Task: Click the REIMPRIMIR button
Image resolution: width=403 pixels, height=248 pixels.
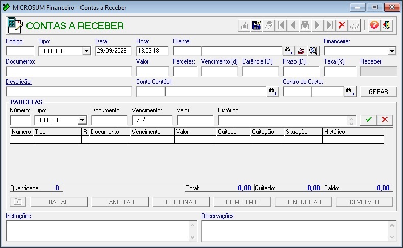Action: tap(242, 202)
